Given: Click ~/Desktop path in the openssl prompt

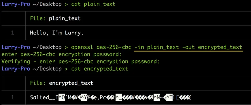Looking at the screenshot, I should (x=47, y=47).
